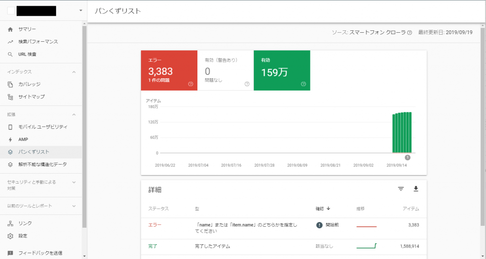
Task: Click the パンくずリスト layers icon
Action: [10, 152]
